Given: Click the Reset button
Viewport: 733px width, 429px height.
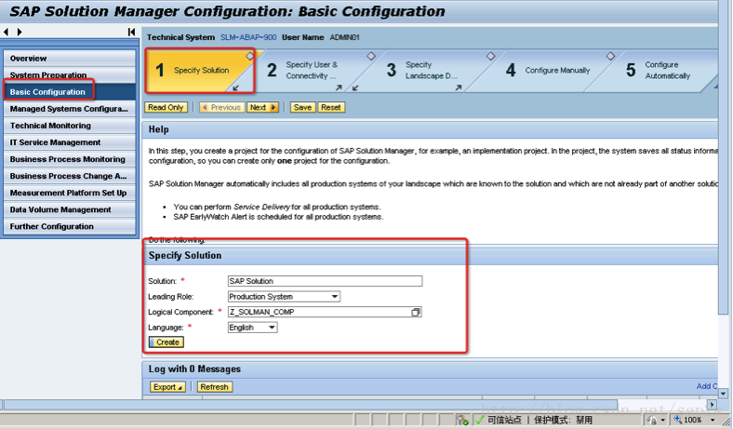Looking at the screenshot, I should coord(331,108).
